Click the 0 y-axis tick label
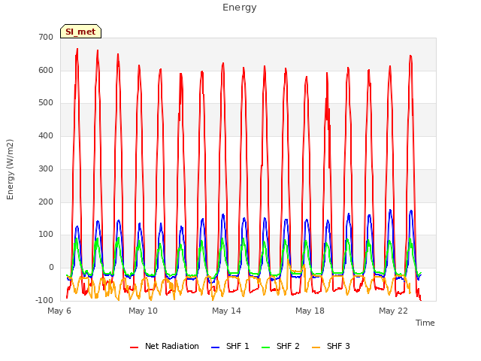The image size is (481, 361). click(x=51, y=268)
